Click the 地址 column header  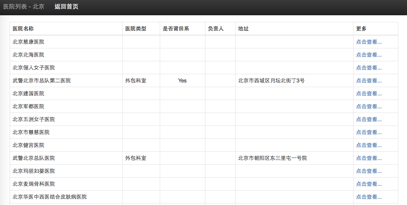(x=243, y=28)
